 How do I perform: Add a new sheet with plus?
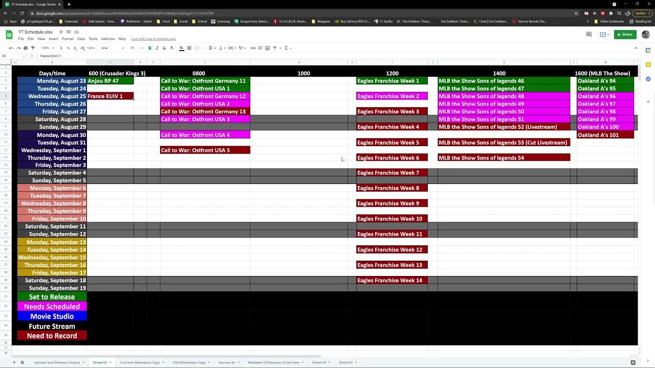tap(14, 362)
